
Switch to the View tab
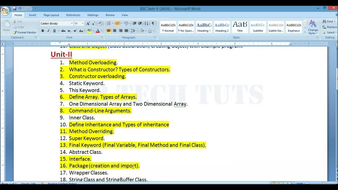pyautogui.click(x=125, y=15)
